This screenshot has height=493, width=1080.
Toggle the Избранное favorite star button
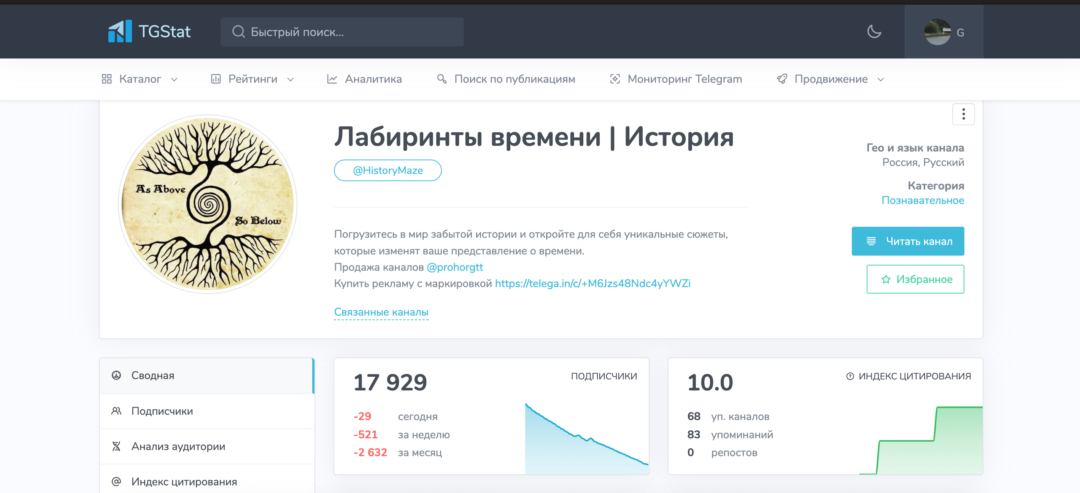[915, 279]
